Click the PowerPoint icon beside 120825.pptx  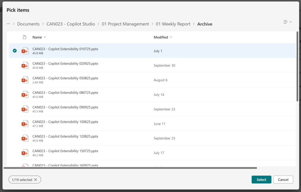pyautogui.click(x=25, y=138)
